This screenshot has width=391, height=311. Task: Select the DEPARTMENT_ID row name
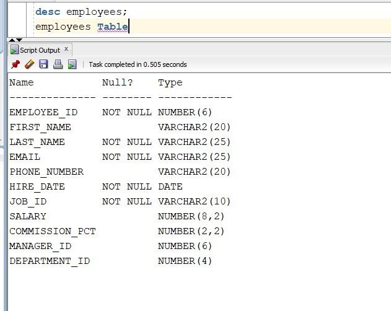coord(50,261)
